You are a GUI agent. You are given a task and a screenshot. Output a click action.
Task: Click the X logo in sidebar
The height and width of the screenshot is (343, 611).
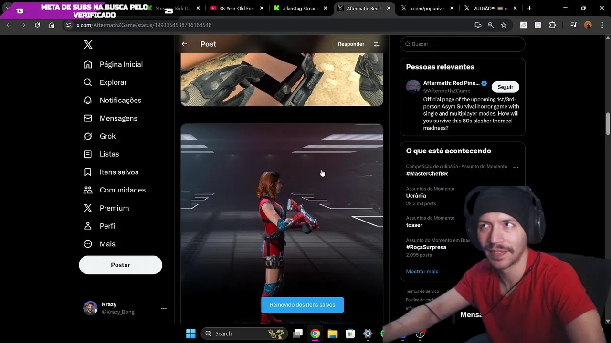point(88,45)
